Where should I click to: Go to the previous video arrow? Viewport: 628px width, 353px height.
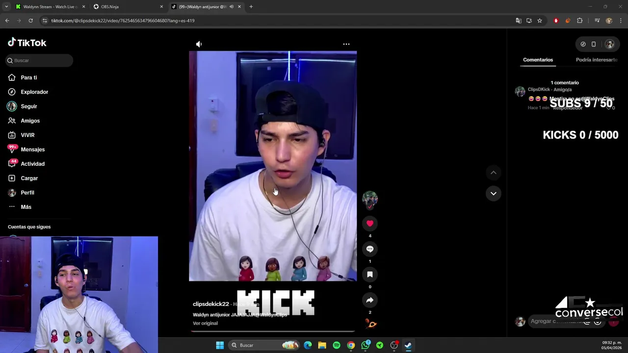494,173
